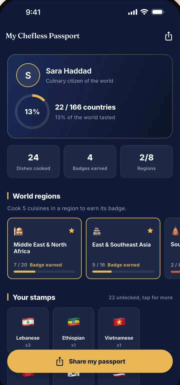Tap the Lebanese flag stamp icon
The width and height of the screenshot is (180, 385).
coord(28,322)
